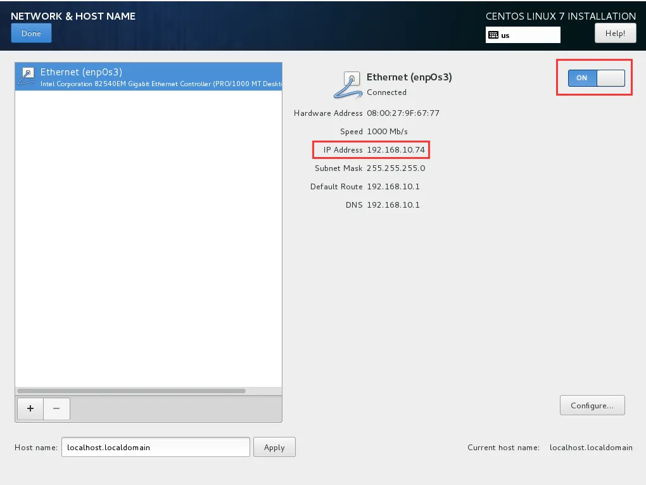Click the NETWORK & HOST NAME title
The height and width of the screenshot is (485, 646).
click(x=73, y=16)
